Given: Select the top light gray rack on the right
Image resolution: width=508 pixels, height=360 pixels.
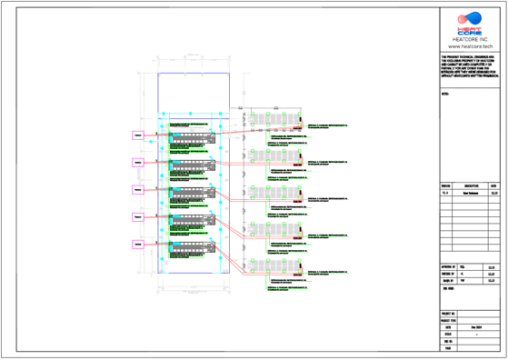Looking at the screenshot, I should pos(275,119).
